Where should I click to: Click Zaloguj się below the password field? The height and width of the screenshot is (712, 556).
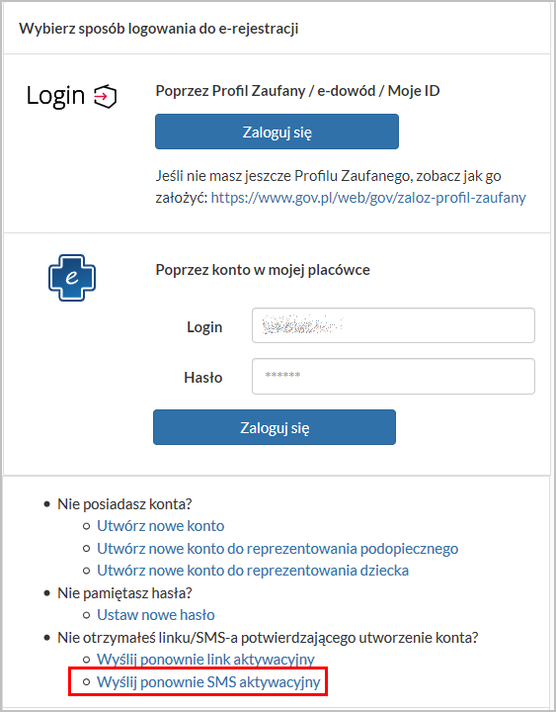275,427
